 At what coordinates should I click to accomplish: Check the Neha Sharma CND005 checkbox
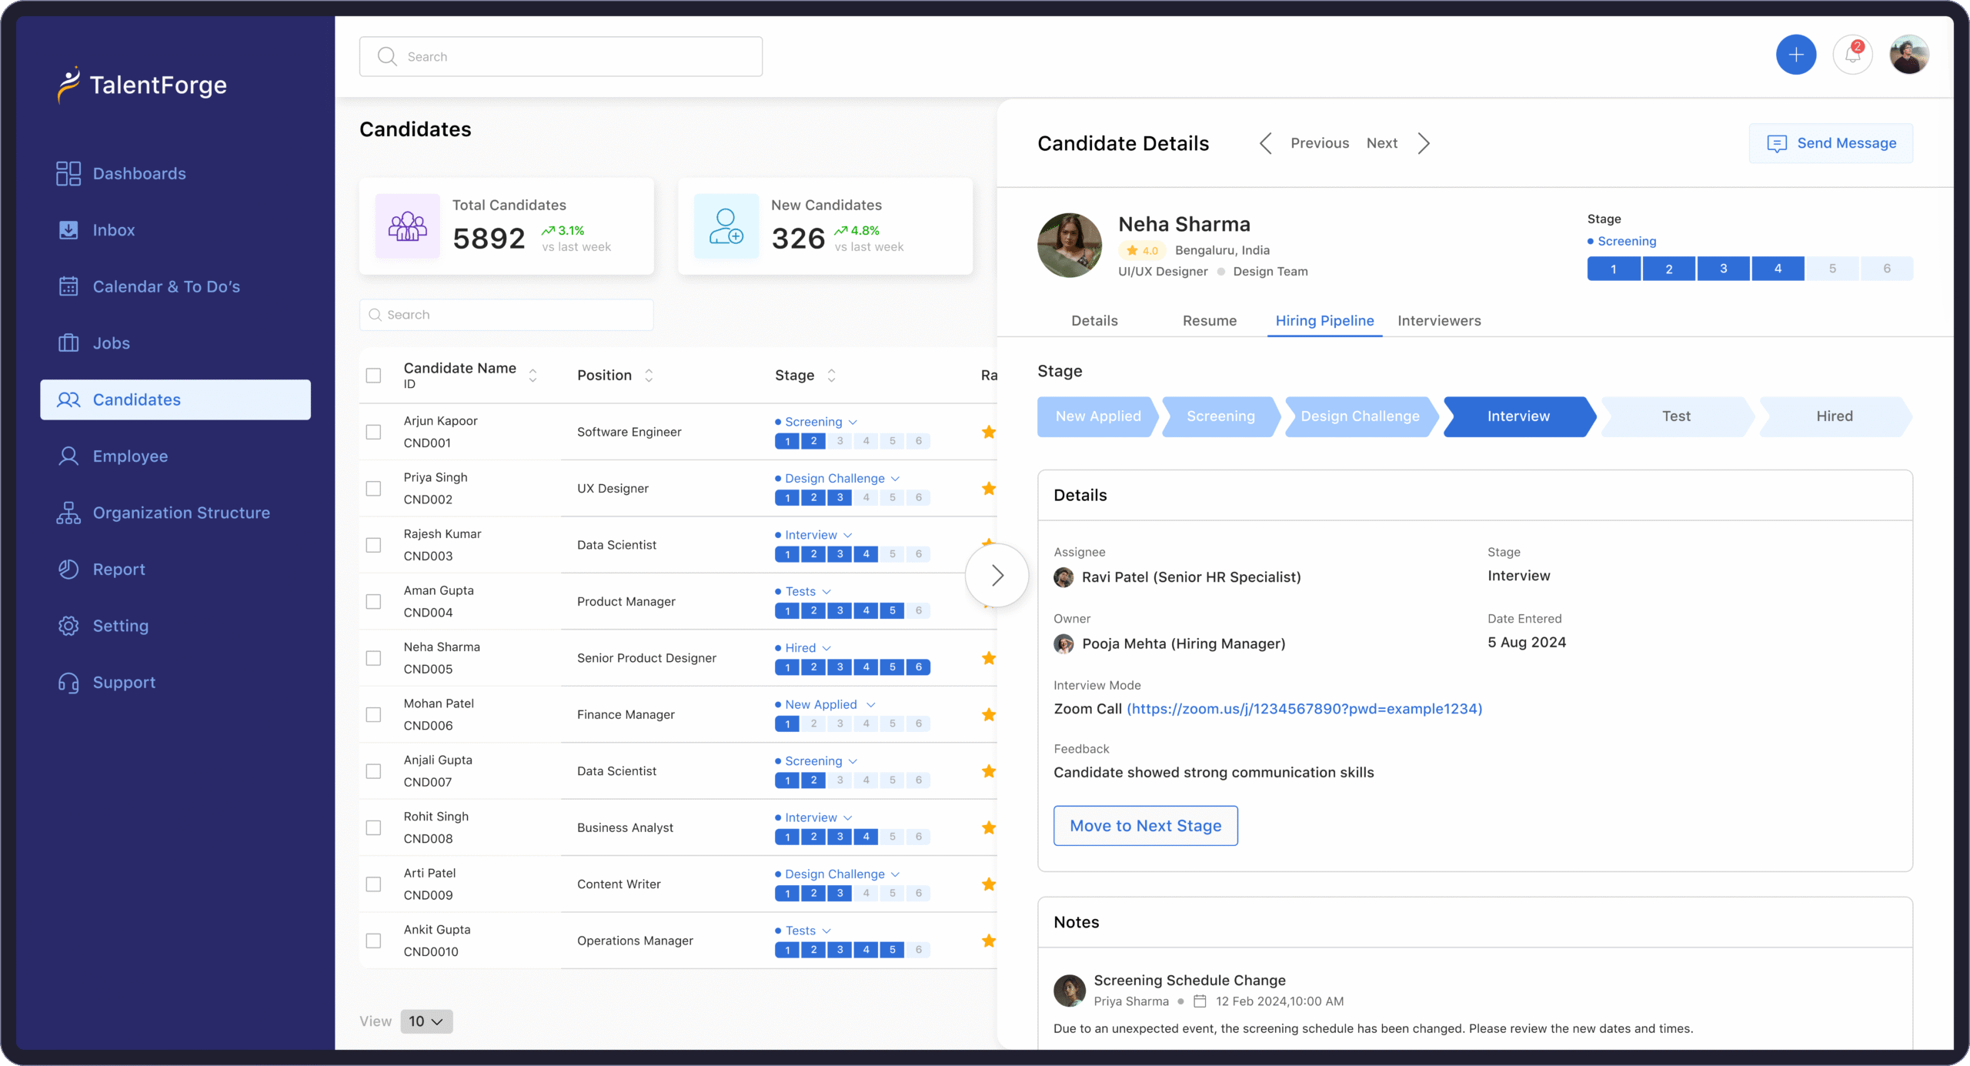tap(373, 658)
